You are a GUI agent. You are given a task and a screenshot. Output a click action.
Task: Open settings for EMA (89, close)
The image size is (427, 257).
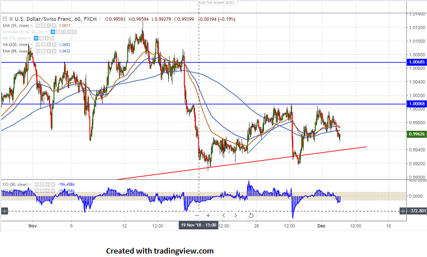(43, 51)
